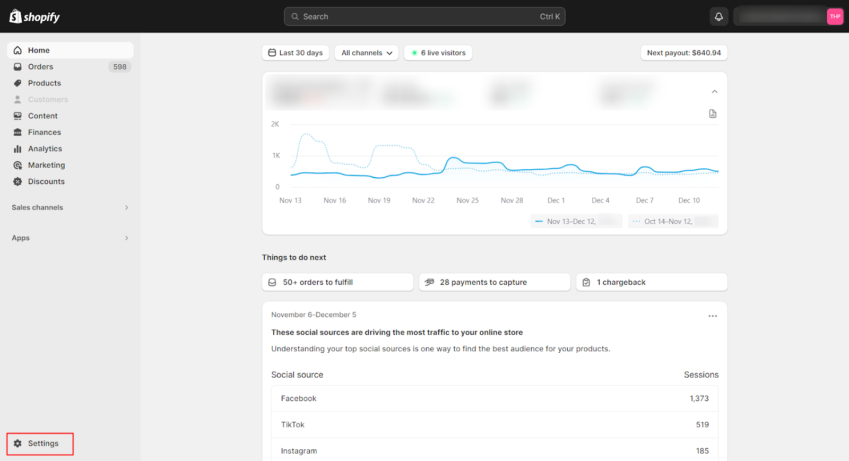Click the Home house icon
Image resolution: width=849 pixels, height=461 pixels.
18,50
